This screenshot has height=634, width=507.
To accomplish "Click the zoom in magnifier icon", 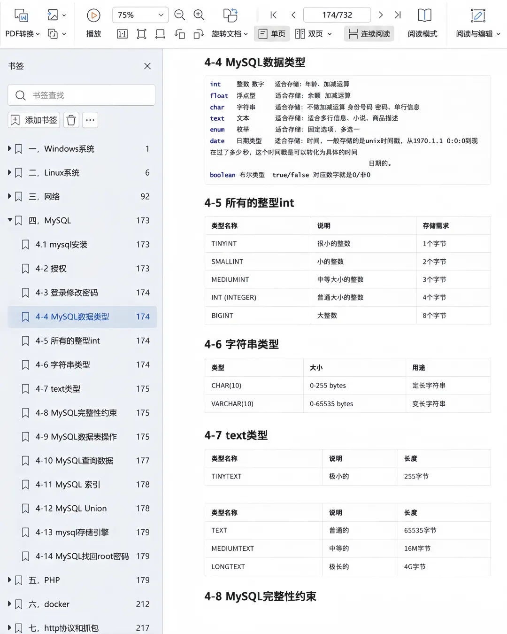I will click(x=199, y=15).
